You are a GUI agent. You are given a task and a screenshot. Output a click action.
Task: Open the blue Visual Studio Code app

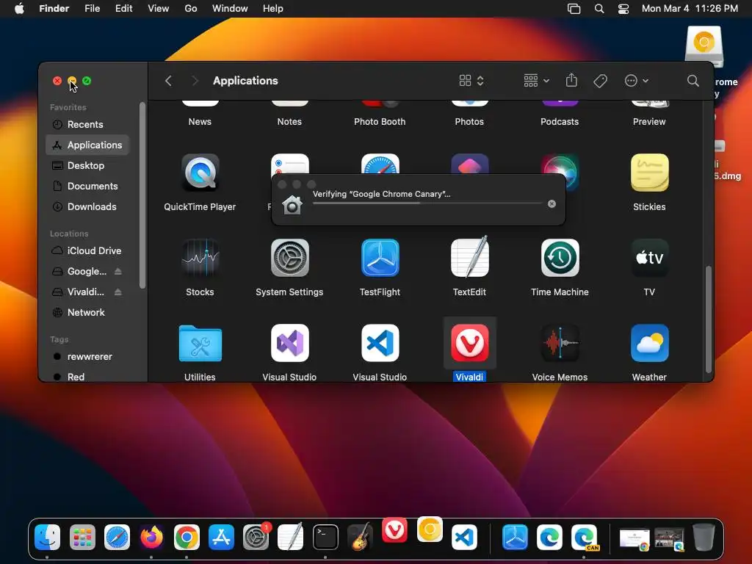(380, 344)
